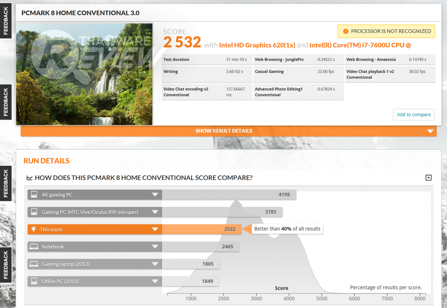This screenshot has height=308, width=447.
Task: Open the bottom Feedback side tab
Action: tap(6, 265)
